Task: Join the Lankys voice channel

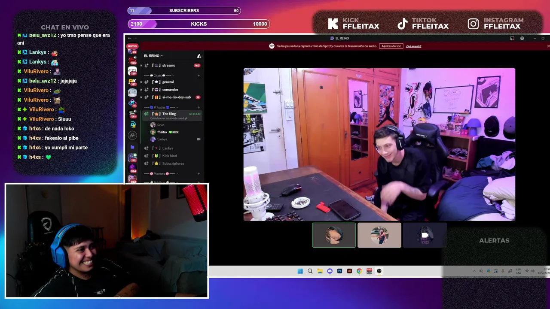Action: (172, 148)
